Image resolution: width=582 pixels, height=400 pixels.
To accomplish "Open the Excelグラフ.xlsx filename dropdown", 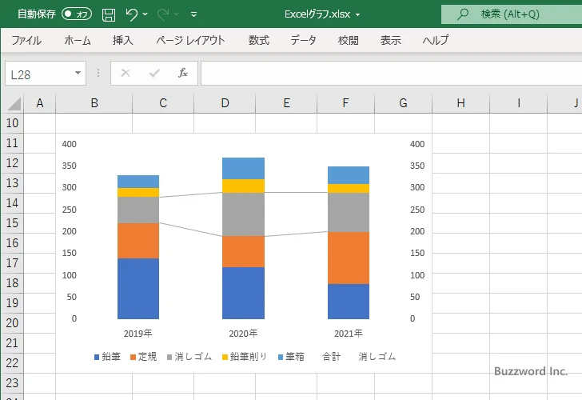I will [x=358, y=15].
